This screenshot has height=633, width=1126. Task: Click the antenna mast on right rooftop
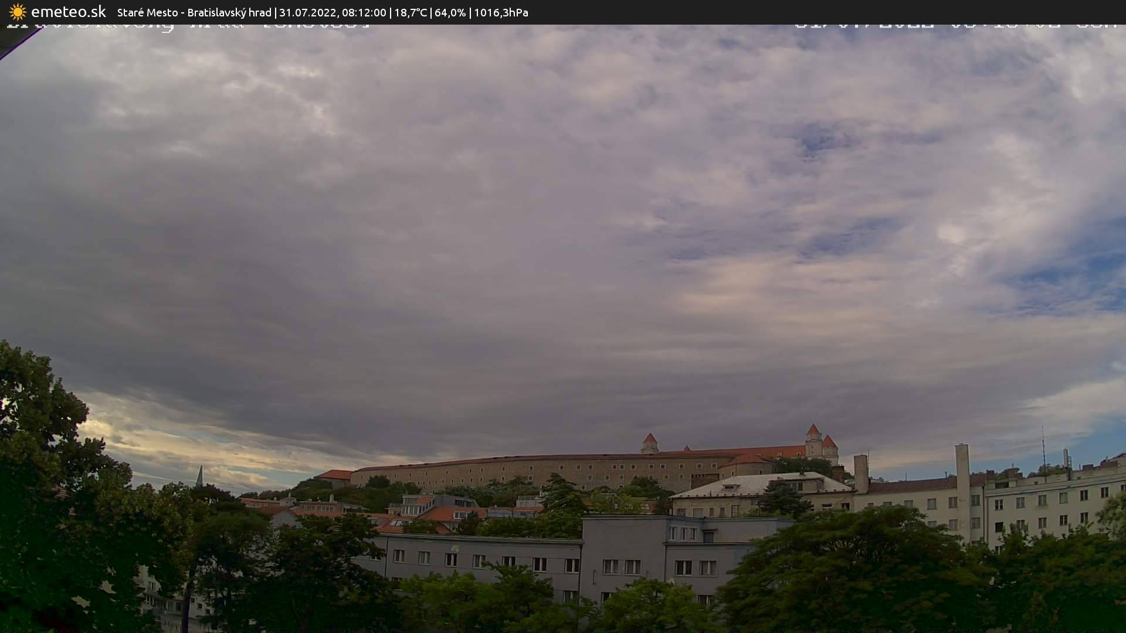coord(1043,447)
